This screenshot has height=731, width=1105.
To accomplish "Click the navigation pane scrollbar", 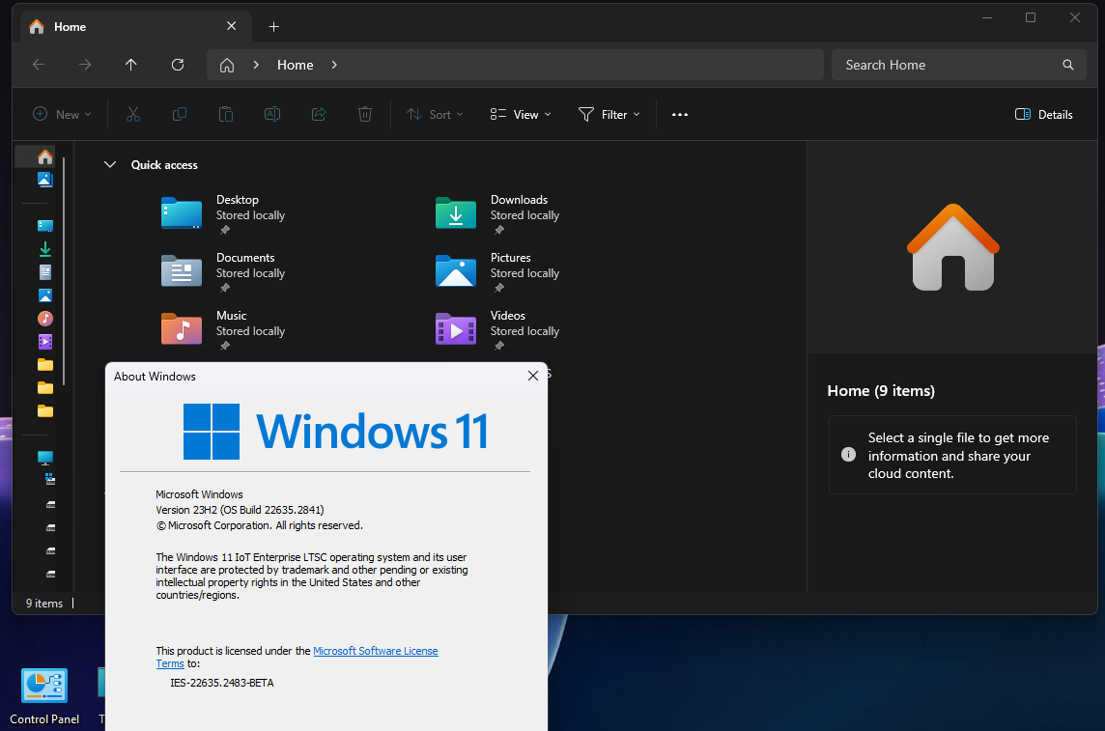I will click(64, 270).
